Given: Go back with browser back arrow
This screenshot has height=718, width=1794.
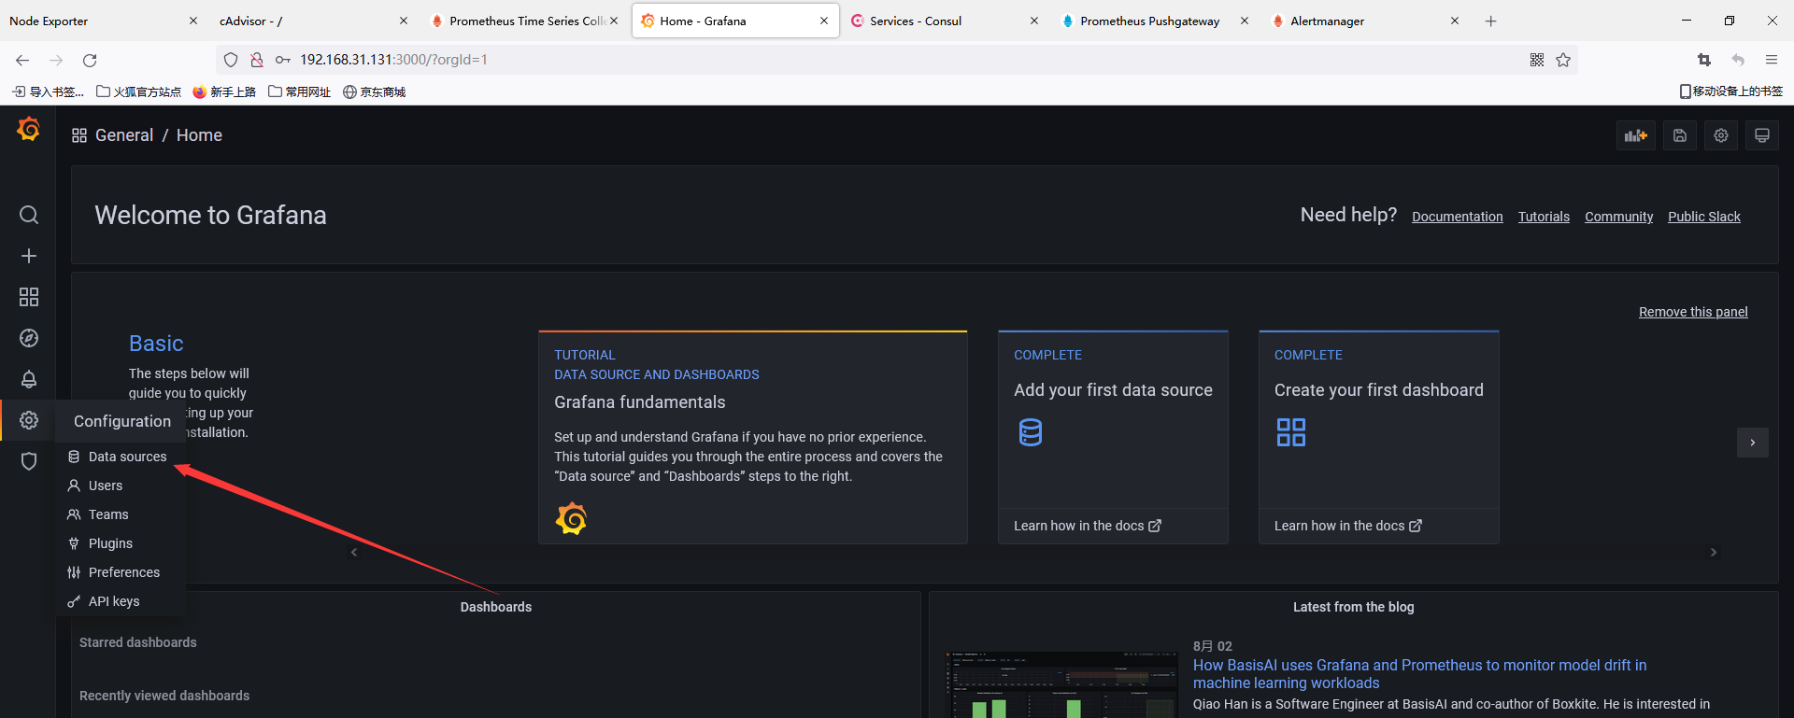Looking at the screenshot, I should pyautogui.click(x=22, y=60).
